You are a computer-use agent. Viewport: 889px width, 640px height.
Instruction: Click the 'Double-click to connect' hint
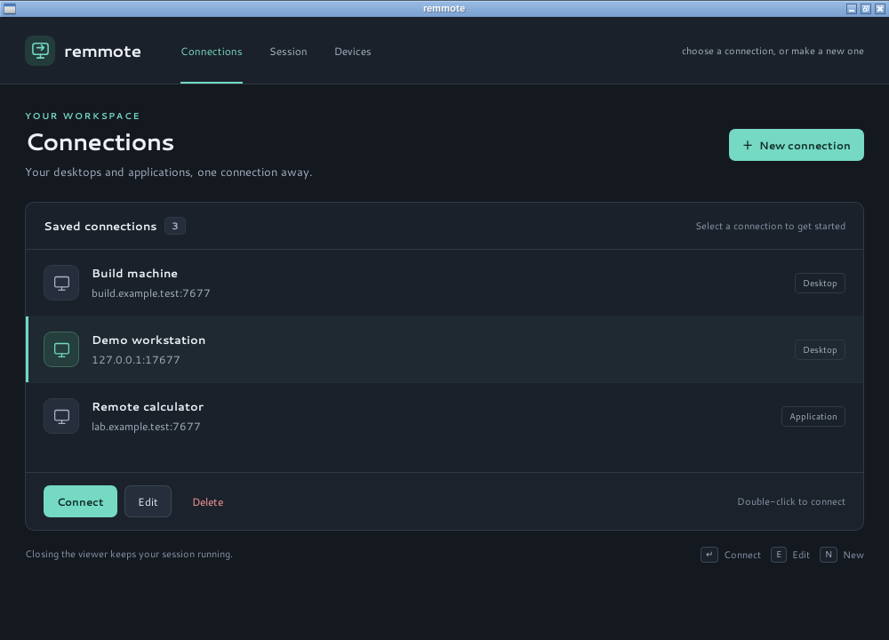point(791,501)
